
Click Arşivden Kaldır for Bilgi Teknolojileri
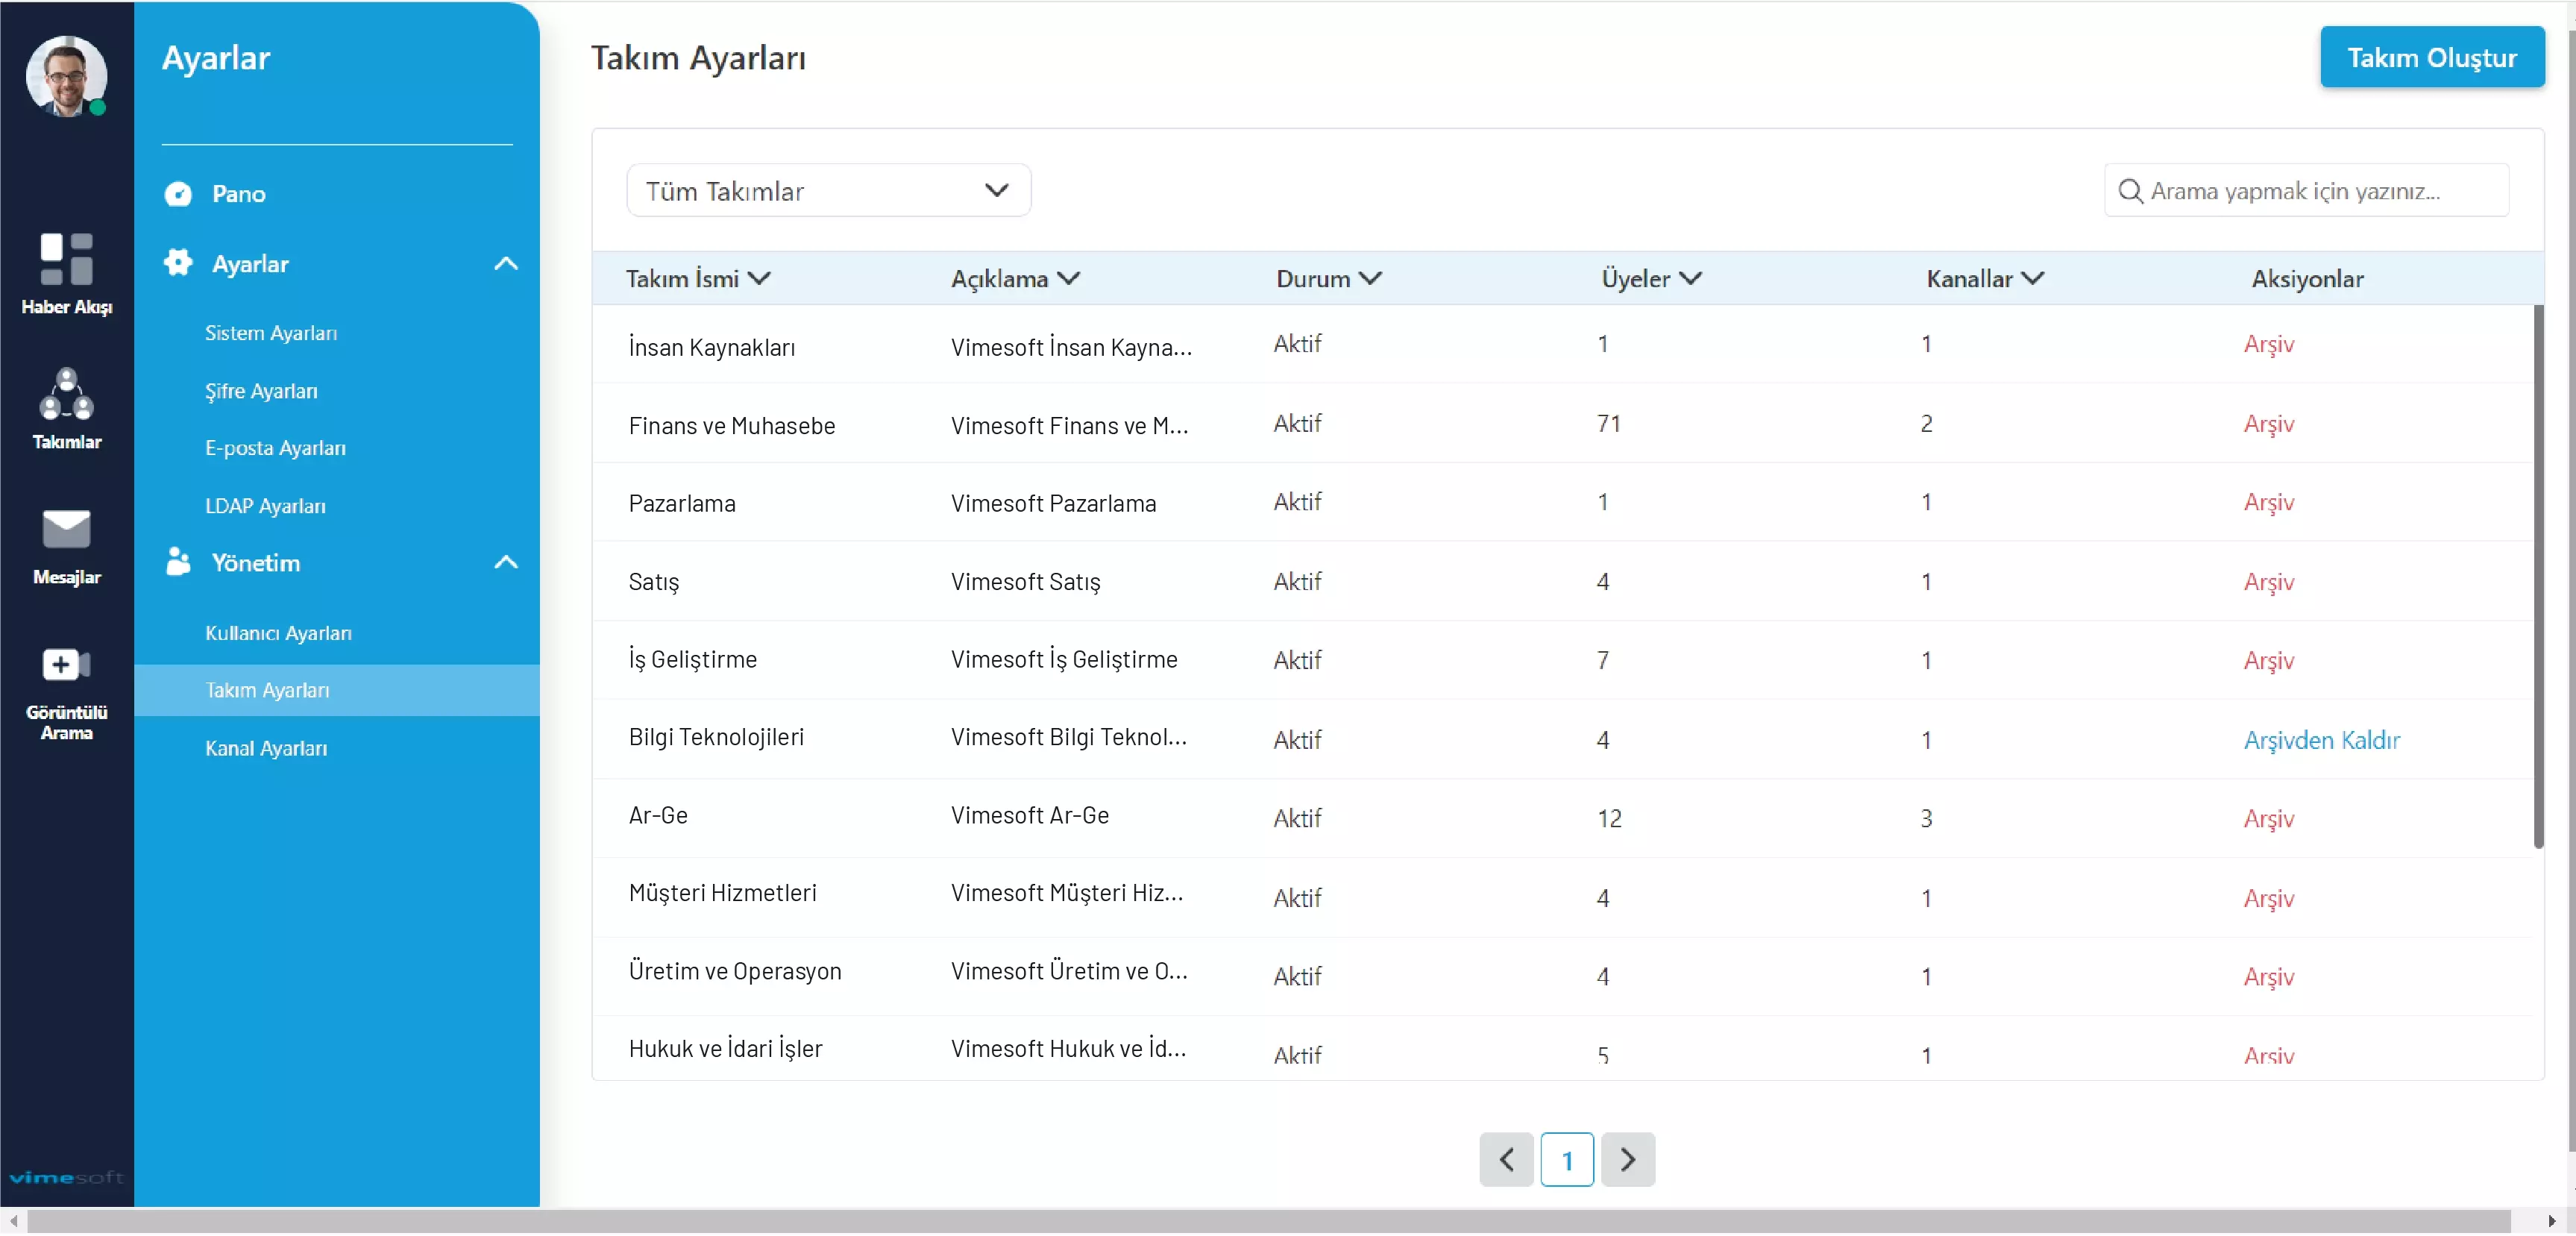pos(2321,740)
